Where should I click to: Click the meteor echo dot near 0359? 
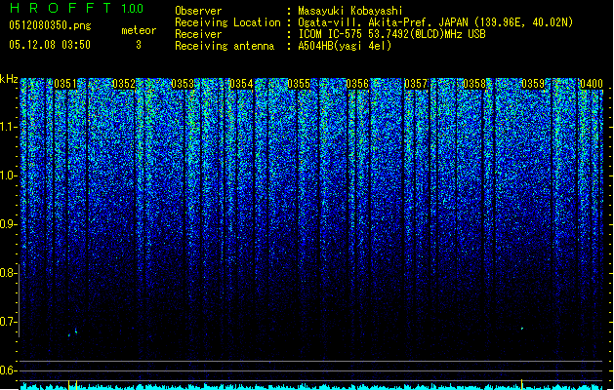[x=522, y=329]
